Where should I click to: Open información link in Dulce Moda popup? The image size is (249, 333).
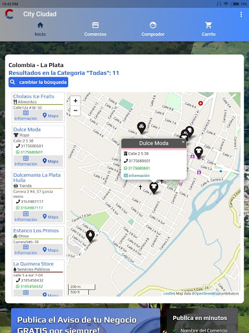tap(137, 176)
